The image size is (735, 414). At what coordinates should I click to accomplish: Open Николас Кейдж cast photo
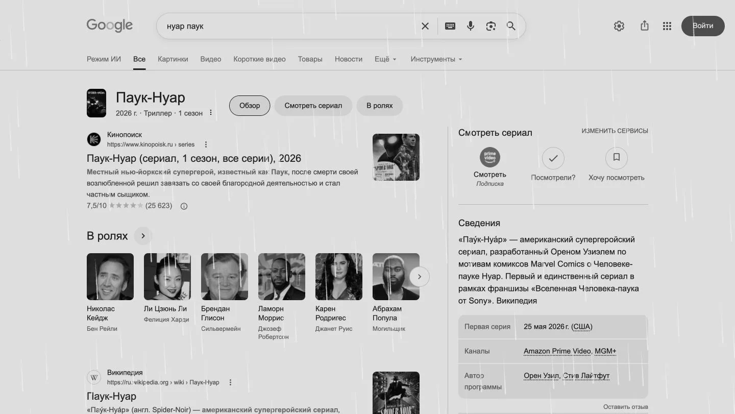point(110,277)
